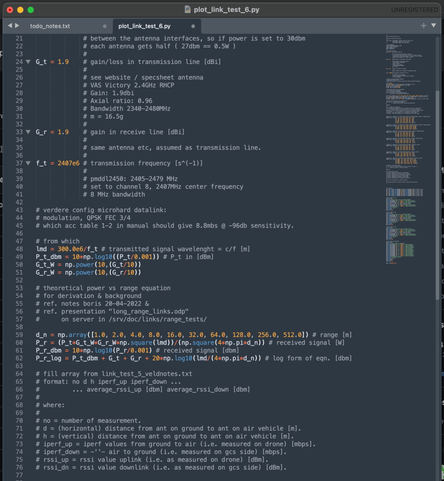Click the green full-screen window button
Image resolution: width=444 pixels, height=481 pixels.
(31, 9)
